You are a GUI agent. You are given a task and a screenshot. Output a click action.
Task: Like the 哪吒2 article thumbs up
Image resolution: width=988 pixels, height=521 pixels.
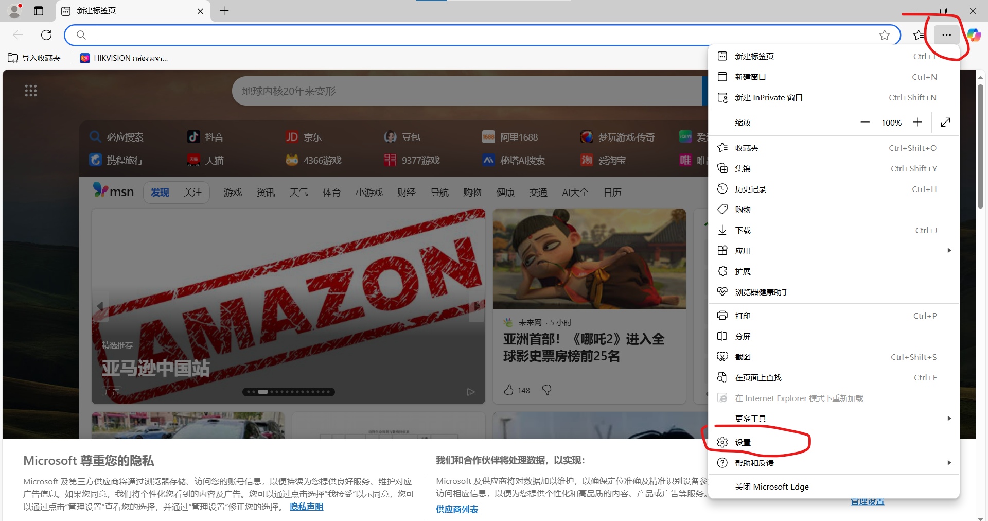(x=509, y=390)
